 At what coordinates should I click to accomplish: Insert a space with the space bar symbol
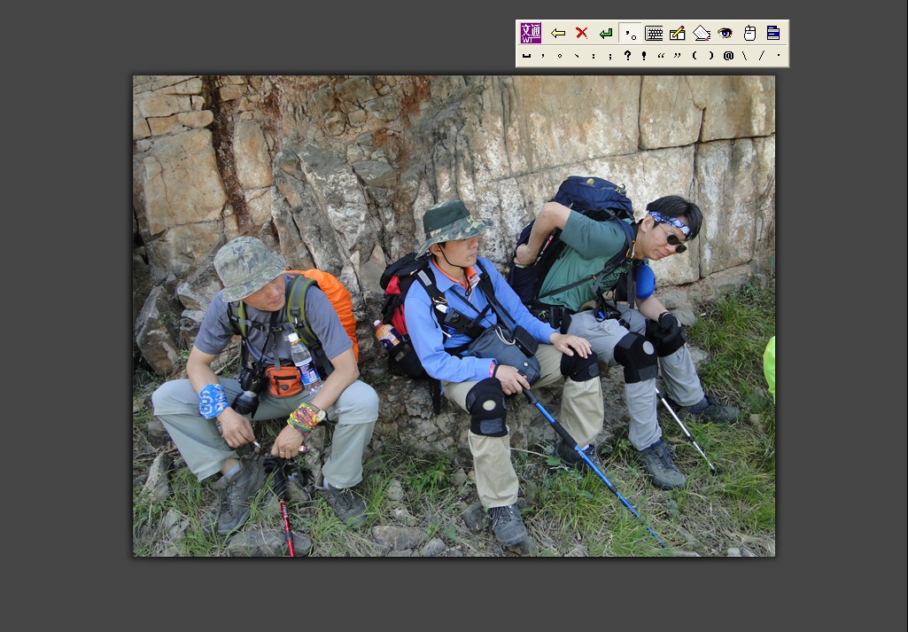[526, 56]
